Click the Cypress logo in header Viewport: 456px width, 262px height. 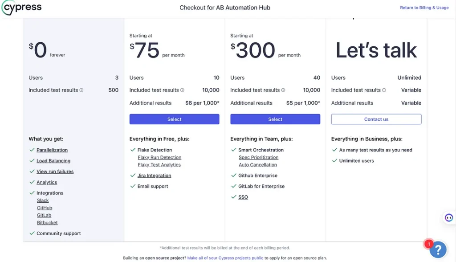pos(22,8)
